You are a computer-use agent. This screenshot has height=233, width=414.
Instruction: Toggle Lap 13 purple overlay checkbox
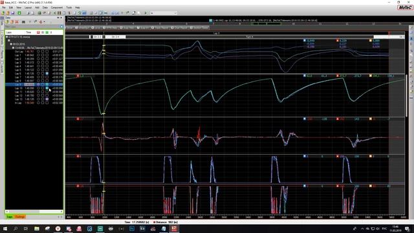point(47,99)
